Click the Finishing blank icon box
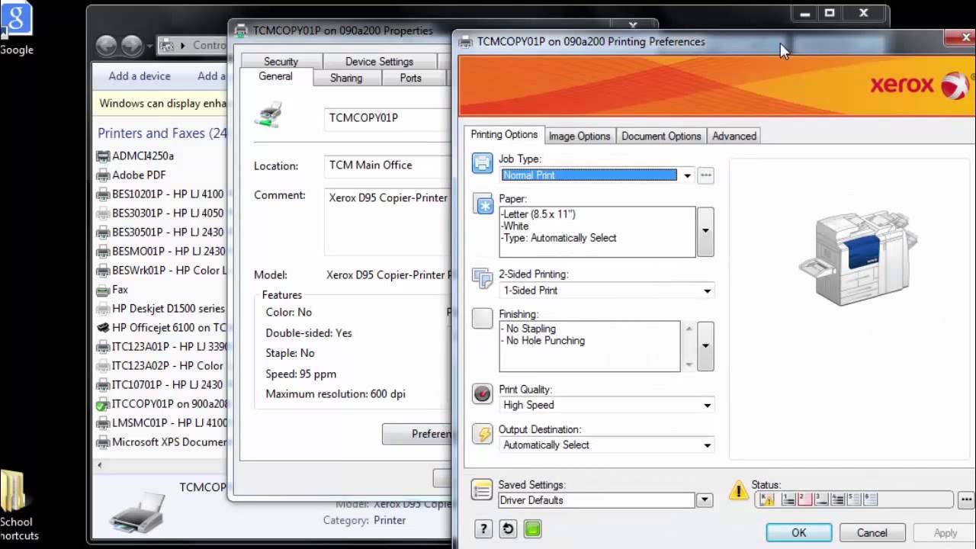This screenshot has height=549, width=976. point(482,318)
